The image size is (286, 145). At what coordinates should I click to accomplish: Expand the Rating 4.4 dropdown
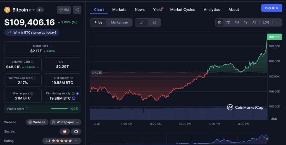(62, 141)
